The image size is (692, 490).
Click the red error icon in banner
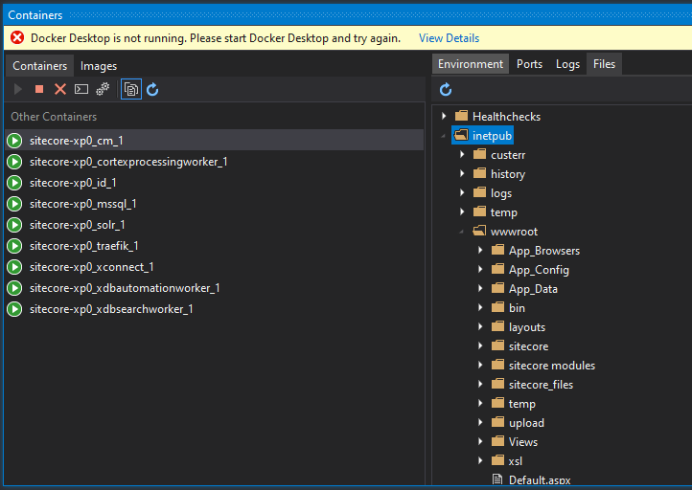(x=17, y=38)
